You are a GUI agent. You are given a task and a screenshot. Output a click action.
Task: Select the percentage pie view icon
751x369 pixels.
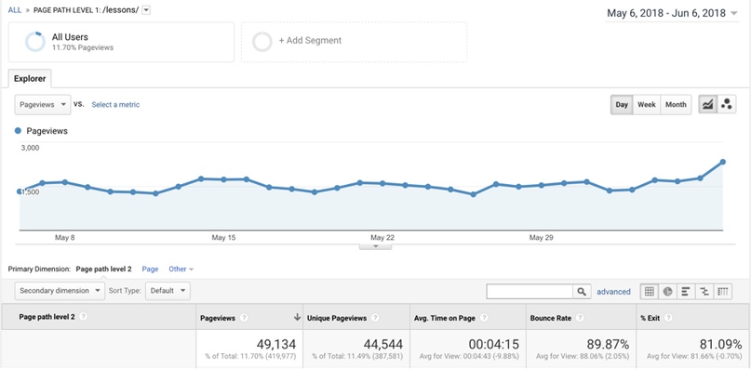667,291
